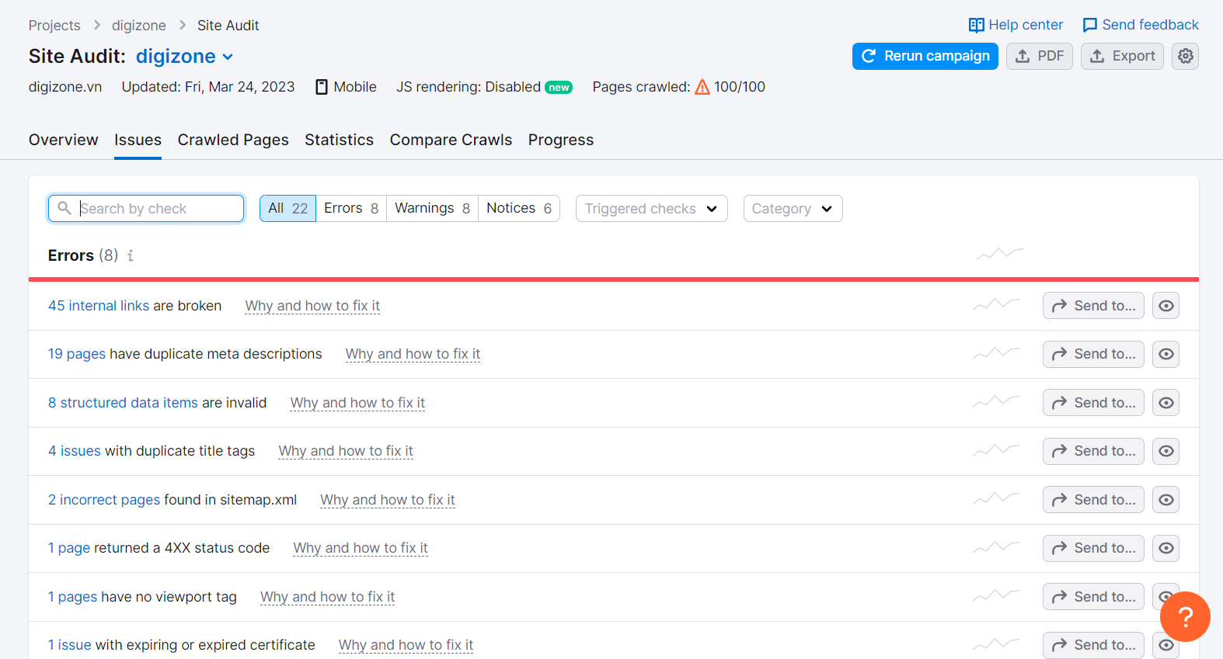1223x659 pixels.
Task: View trend graph for 4XX status code
Action: click(996, 547)
